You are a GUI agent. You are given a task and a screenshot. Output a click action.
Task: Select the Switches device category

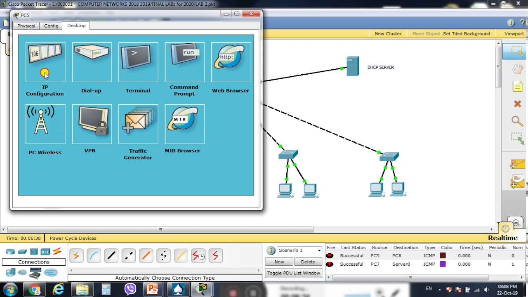(x=22, y=252)
